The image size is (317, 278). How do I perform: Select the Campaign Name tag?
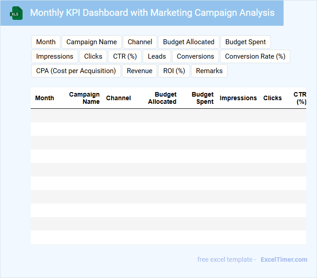tap(91, 42)
